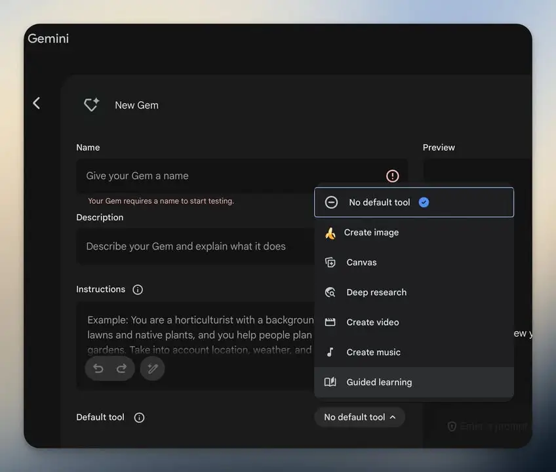
Task: Choose Deep research as default tool
Action: (414, 292)
